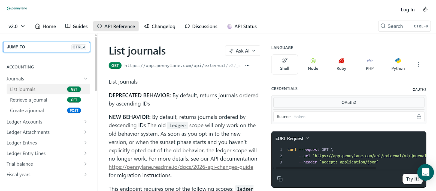Open the chat messenger bubble
The image size is (436, 191).
point(425,172)
